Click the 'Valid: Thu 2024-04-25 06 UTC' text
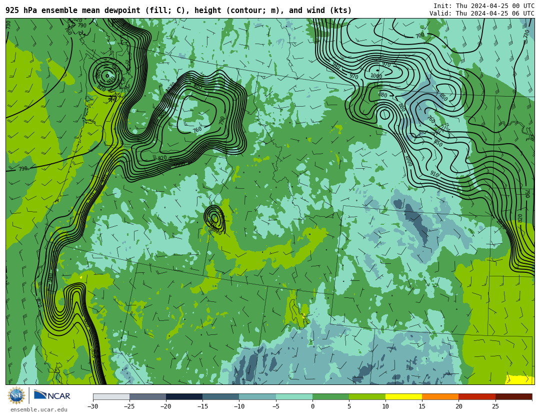The image size is (540, 416). 482,14
